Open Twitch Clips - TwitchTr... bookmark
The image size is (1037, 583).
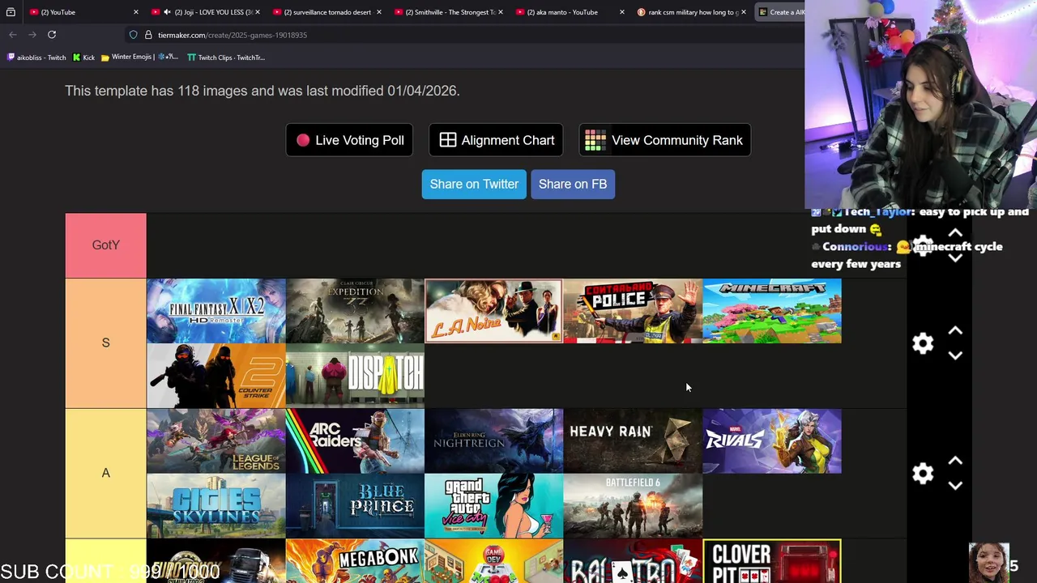(226, 57)
